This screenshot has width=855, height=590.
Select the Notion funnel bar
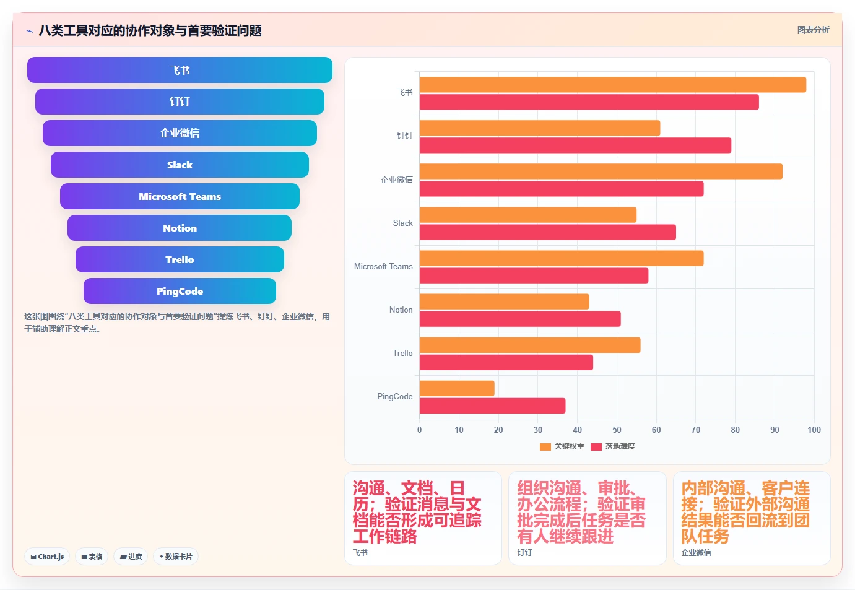coord(180,228)
